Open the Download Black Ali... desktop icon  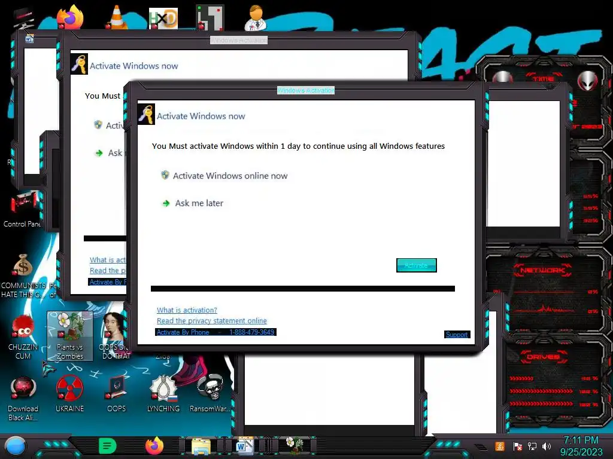tap(23, 398)
